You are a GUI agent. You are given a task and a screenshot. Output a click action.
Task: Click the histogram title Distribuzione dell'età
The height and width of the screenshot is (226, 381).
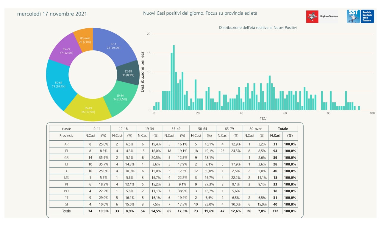pyautogui.click(x=258, y=27)
